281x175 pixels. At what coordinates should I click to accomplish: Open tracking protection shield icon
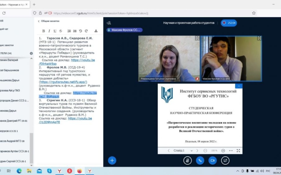[x=35, y=13]
